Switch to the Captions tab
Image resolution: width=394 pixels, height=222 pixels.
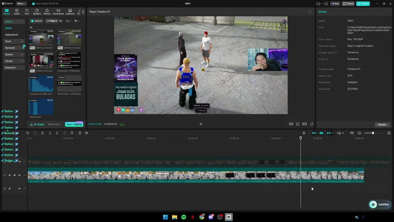(70, 12)
